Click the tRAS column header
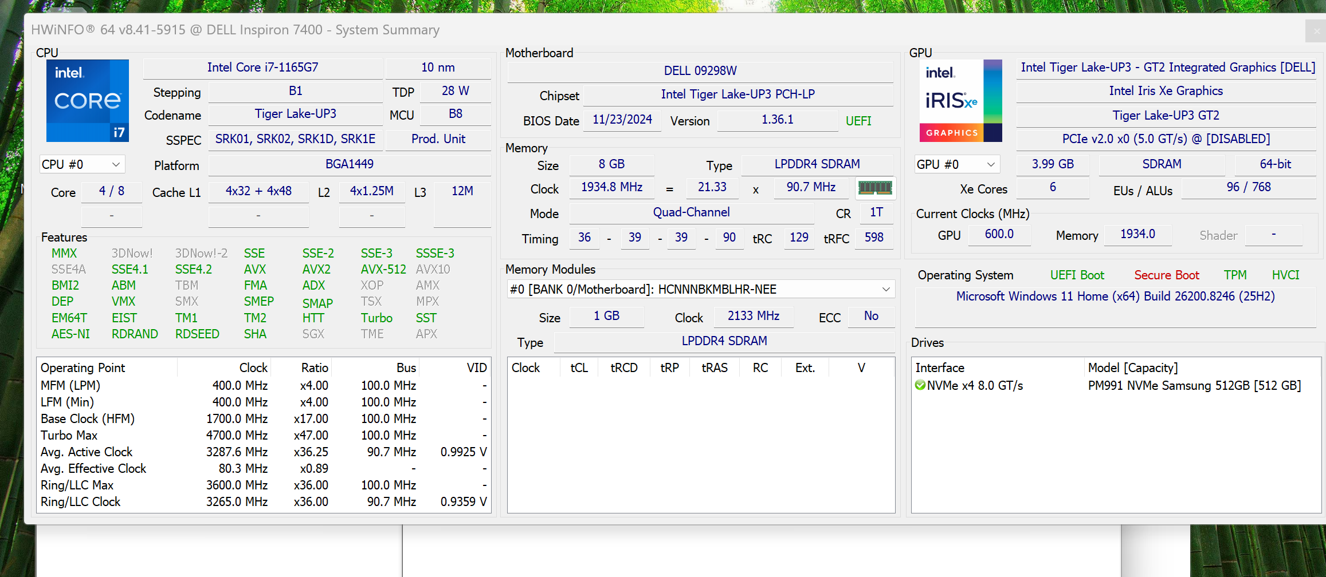Viewport: 1326px width, 577px height. pyautogui.click(x=715, y=368)
